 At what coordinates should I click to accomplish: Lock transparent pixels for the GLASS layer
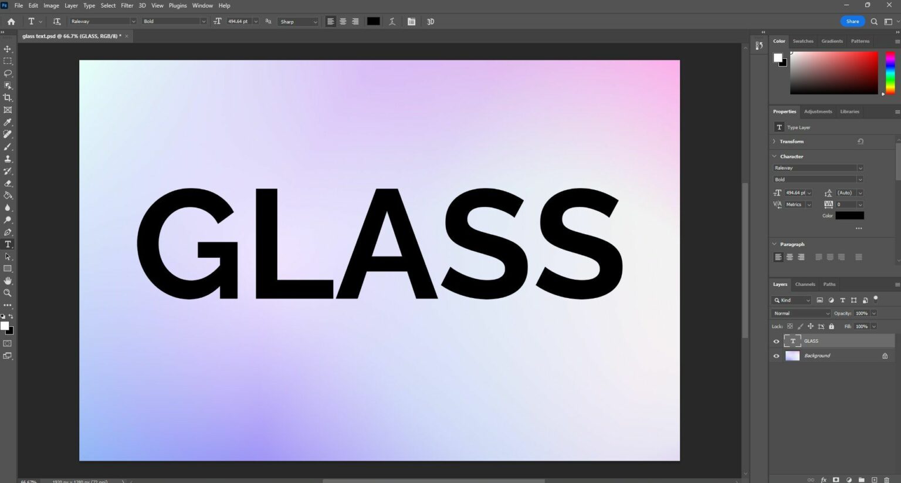pyautogui.click(x=789, y=326)
